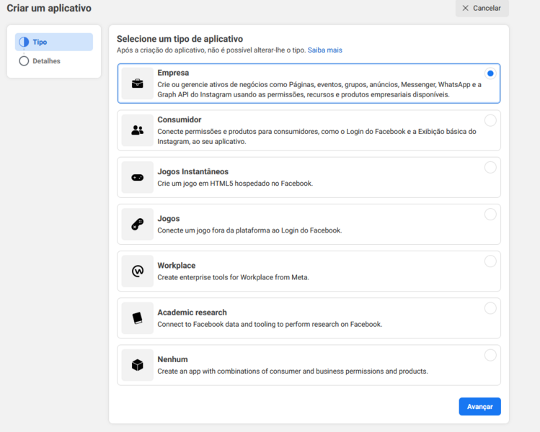Click the Workplace logo icon

click(x=138, y=271)
